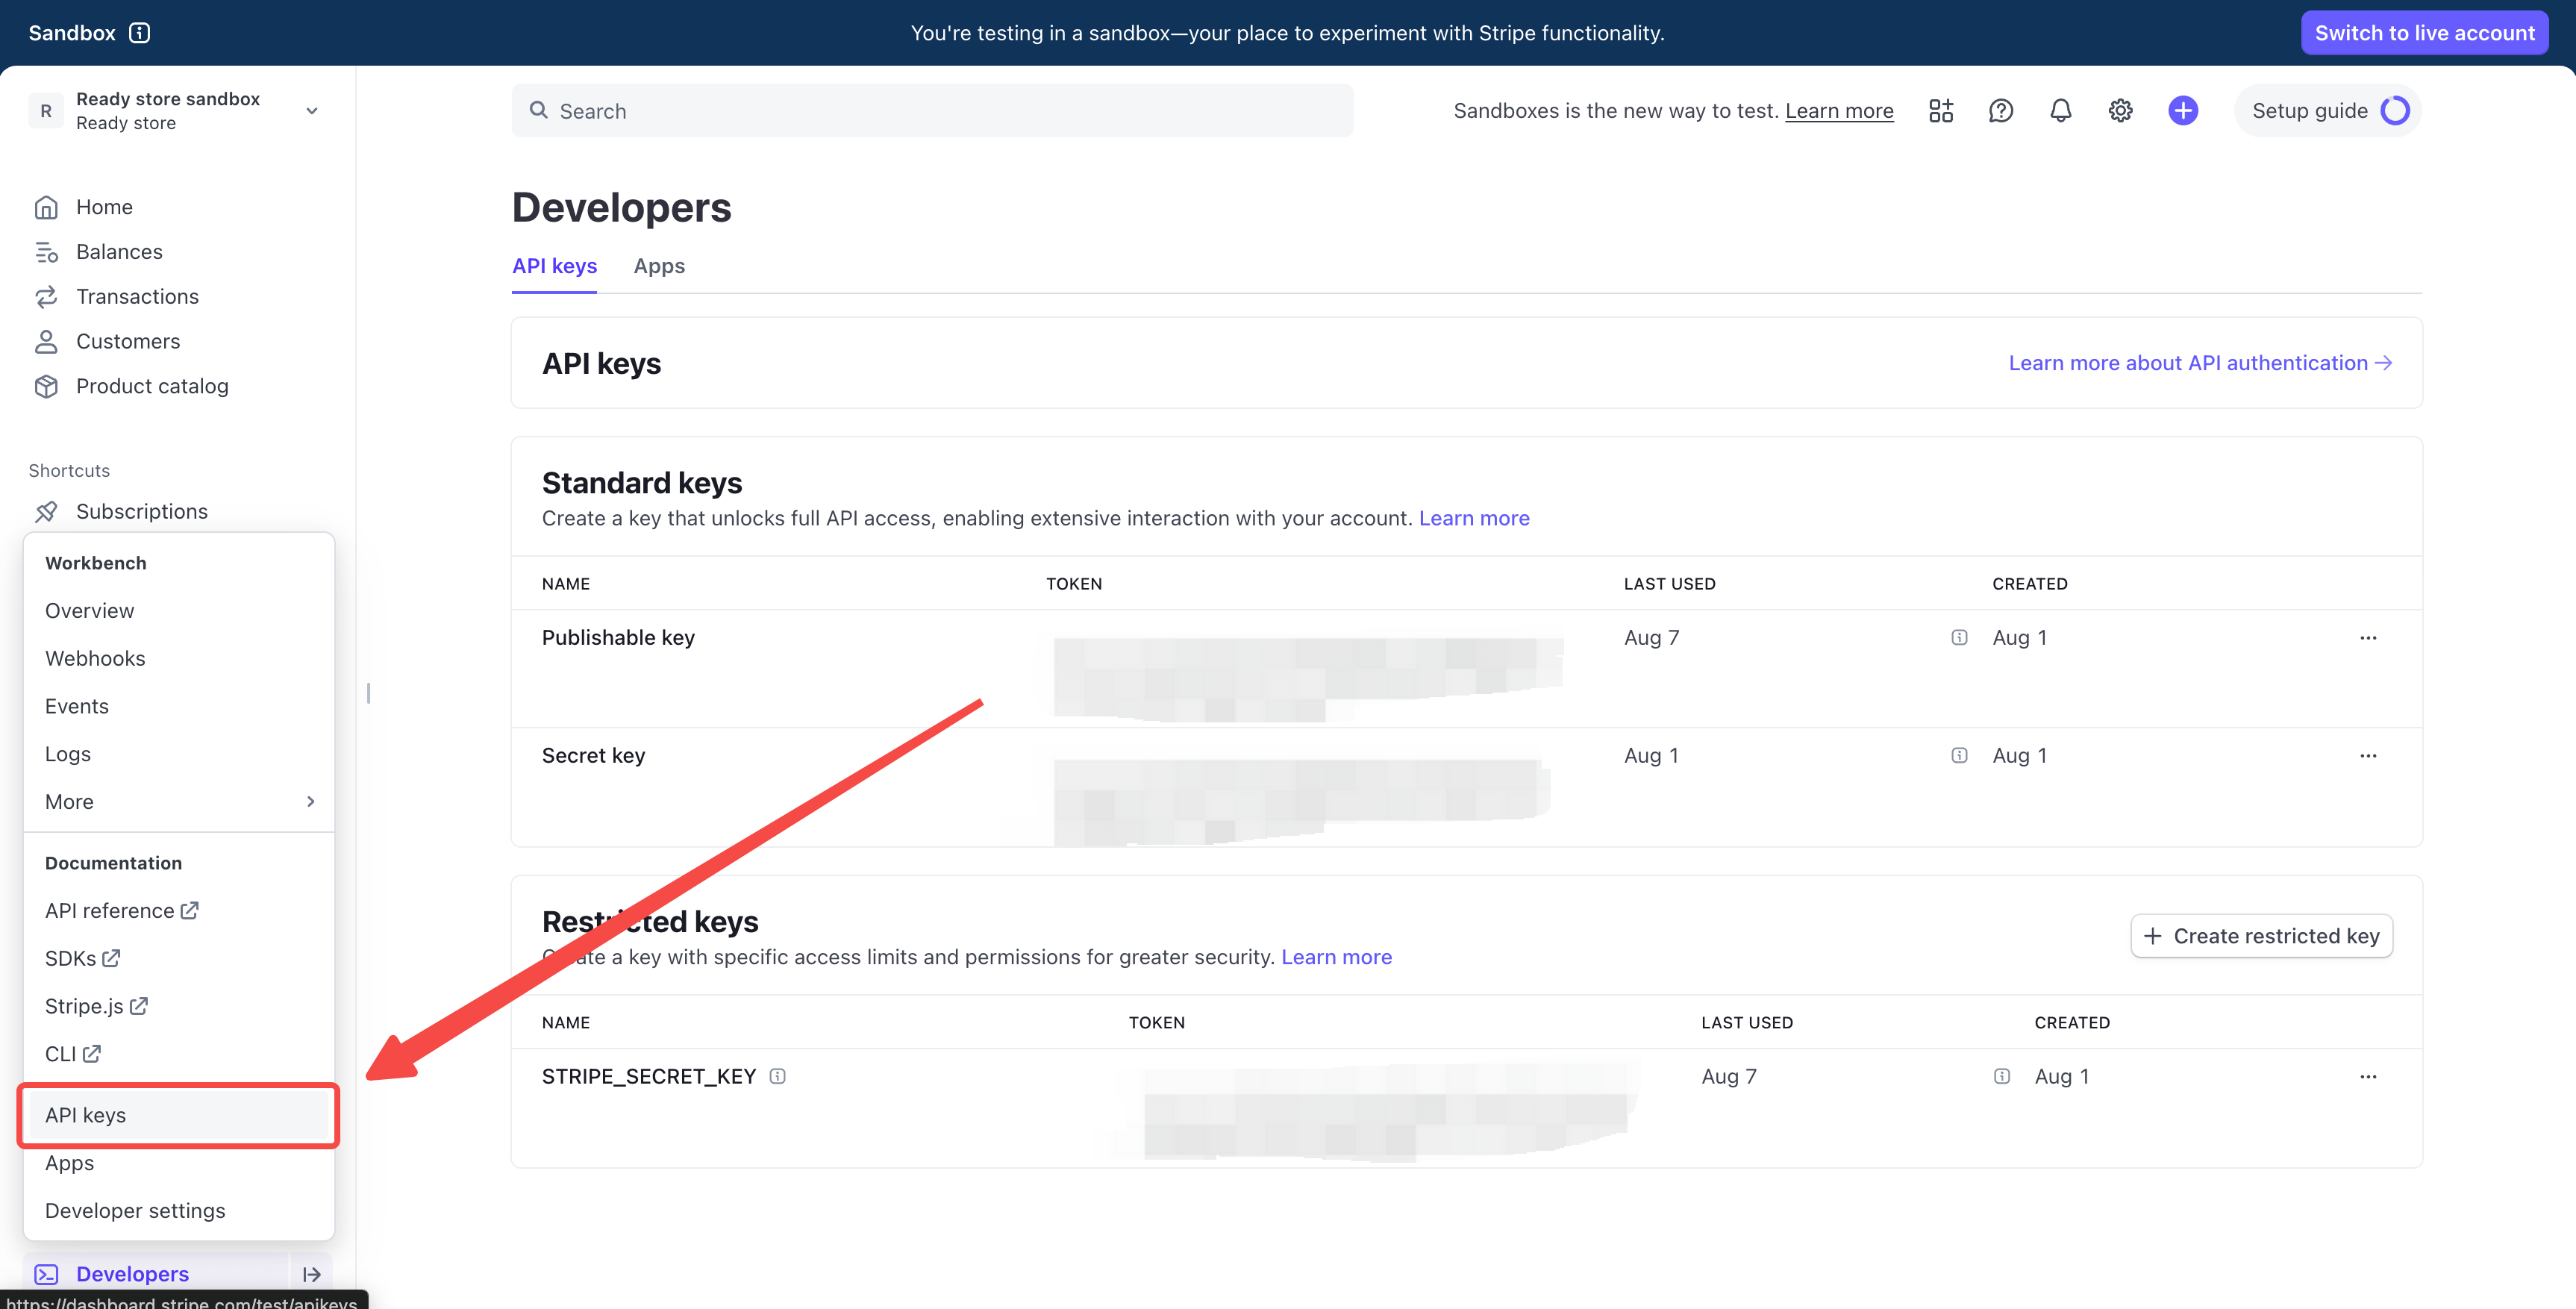
Task: Collapse sidebar with Developers panel arrow icon
Action: (311, 1274)
